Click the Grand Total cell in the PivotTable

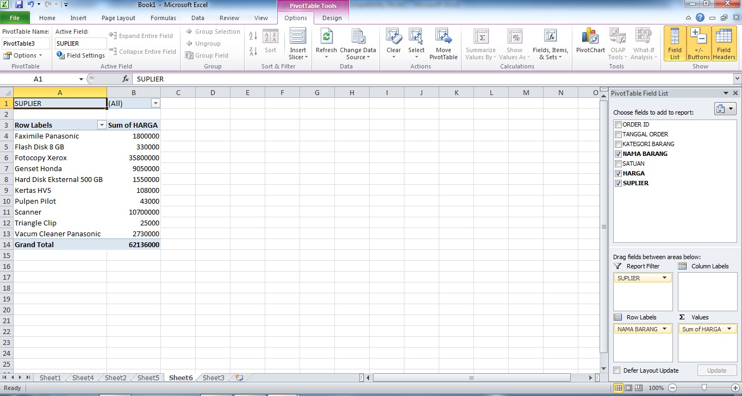coord(33,244)
